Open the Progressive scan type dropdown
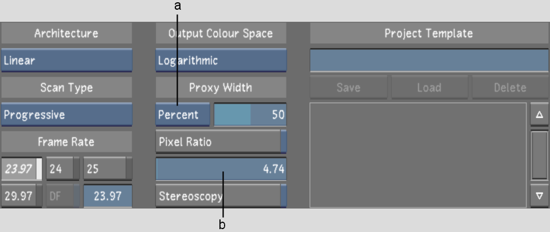The width and height of the screenshot is (550, 232). click(66, 115)
